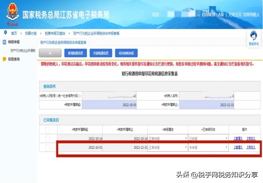Click the last breadcrumb 财产行为税企业所得税综合申报套餐
This screenshot has height=183, width=263.
pos(96,33)
